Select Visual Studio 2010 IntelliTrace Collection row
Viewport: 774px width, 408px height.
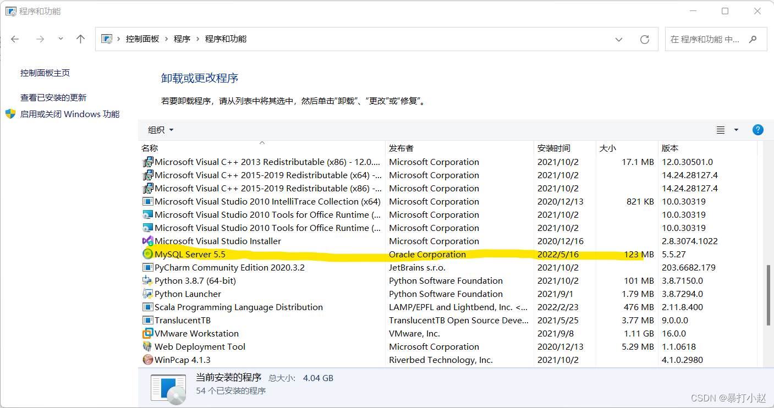click(448, 202)
